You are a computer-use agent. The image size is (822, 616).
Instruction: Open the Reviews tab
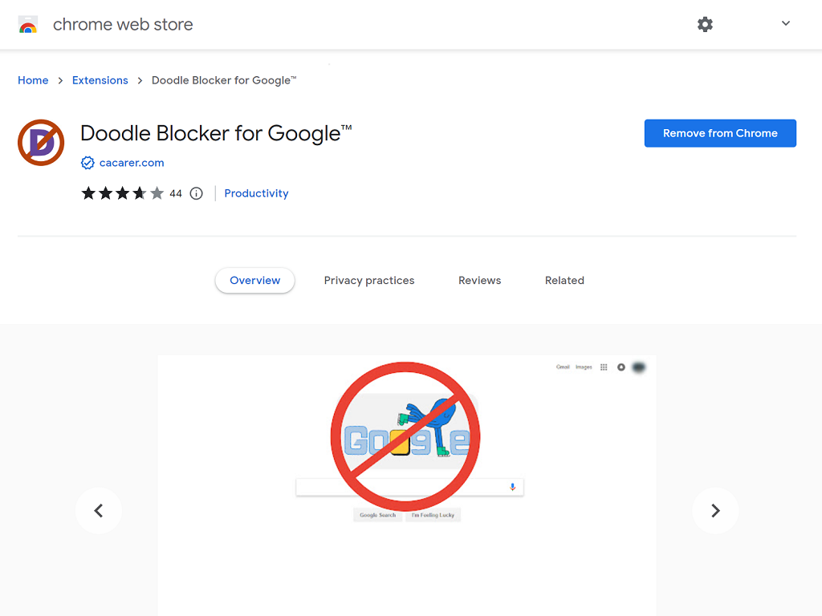pyautogui.click(x=479, y=281)
